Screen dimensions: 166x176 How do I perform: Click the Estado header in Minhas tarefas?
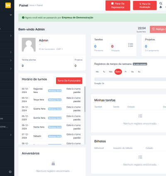(131, 107)
